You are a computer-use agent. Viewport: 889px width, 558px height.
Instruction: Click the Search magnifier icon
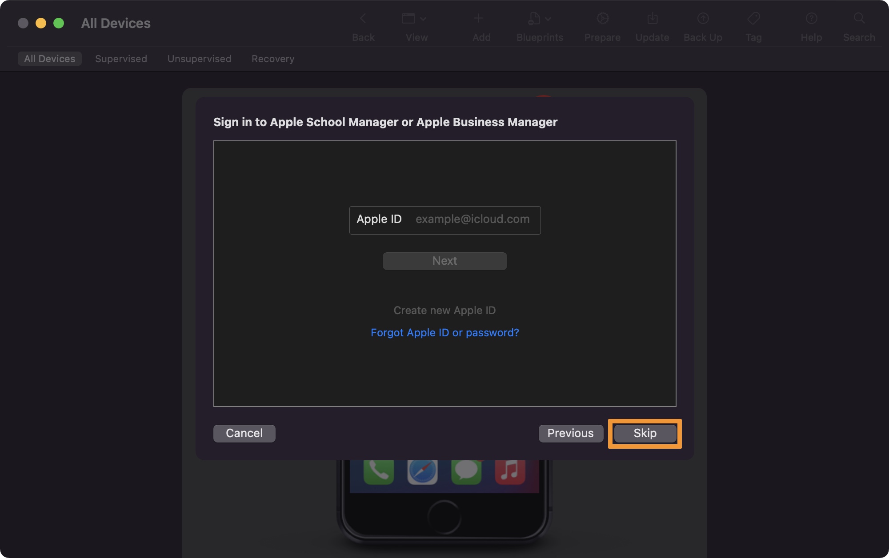tap(859, 19)
